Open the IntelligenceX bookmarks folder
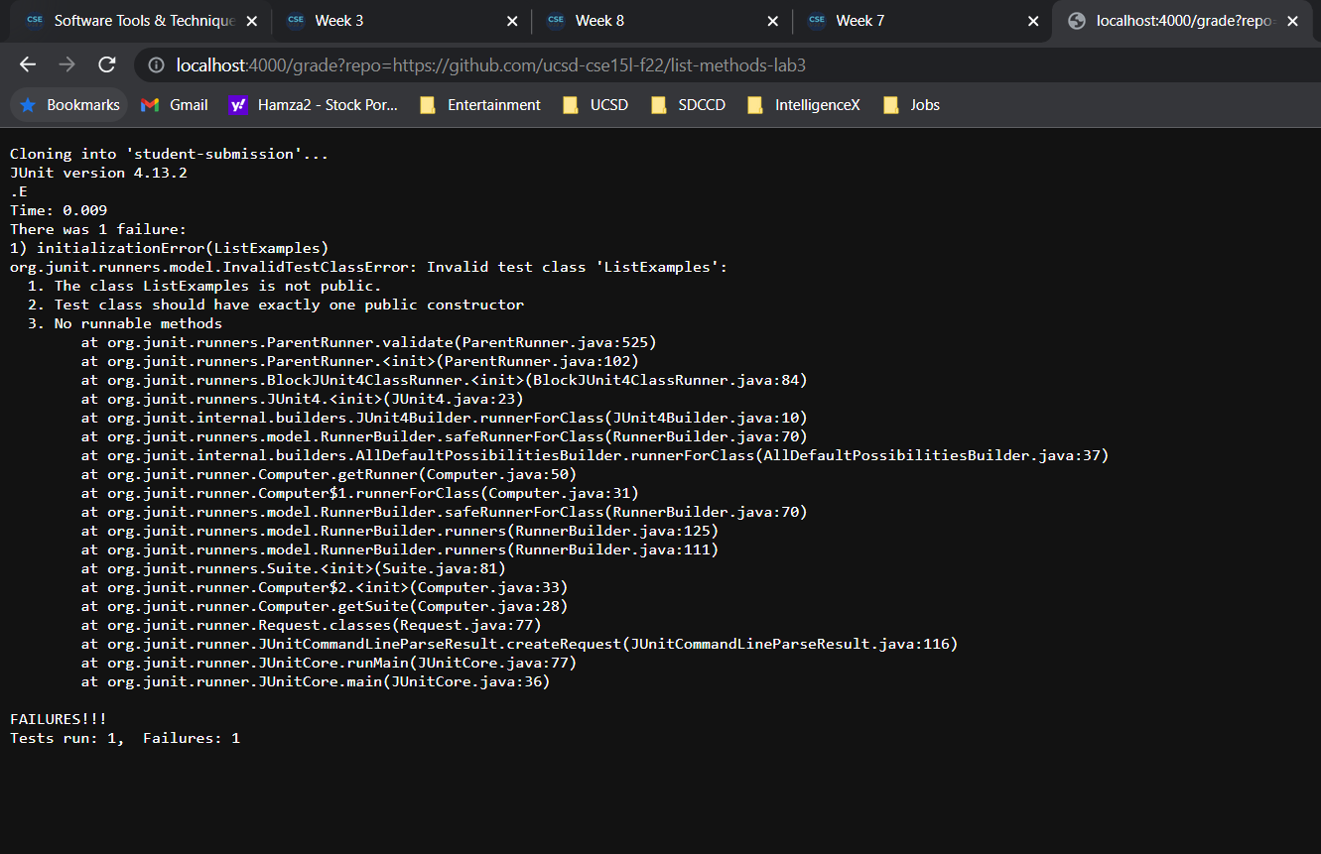This screenshot has height=854, width=1321. click(804, 105)
